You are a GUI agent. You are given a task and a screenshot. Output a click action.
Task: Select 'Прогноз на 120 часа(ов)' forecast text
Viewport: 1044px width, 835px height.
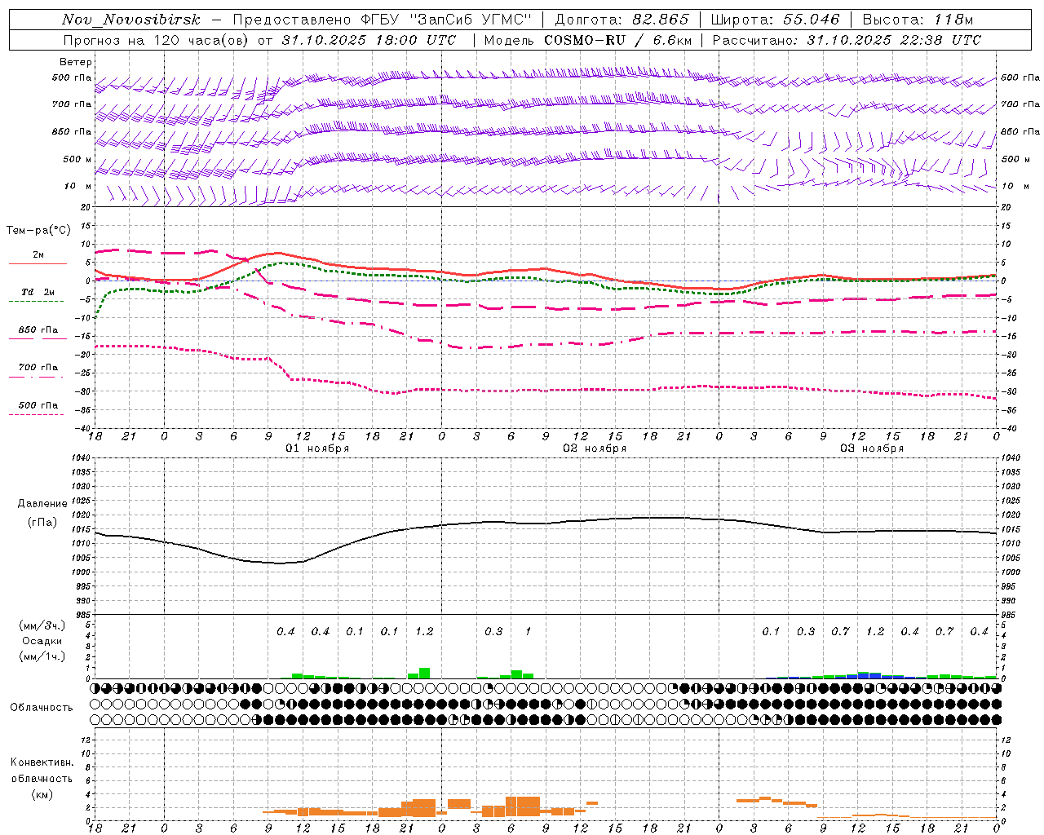tap(157, 40)
